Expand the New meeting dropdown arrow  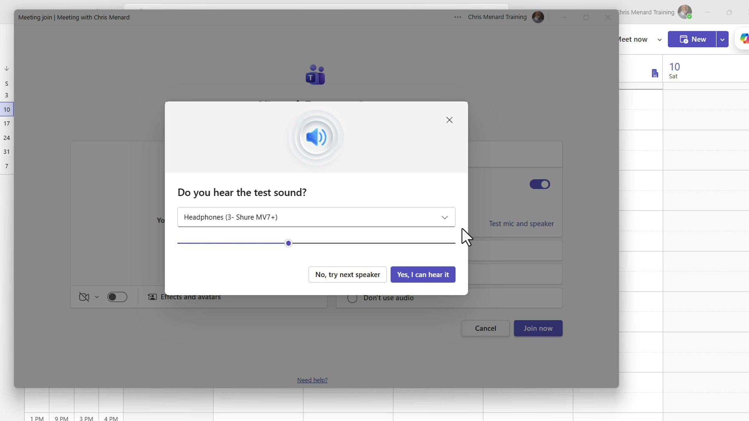[x=722, y=39]
